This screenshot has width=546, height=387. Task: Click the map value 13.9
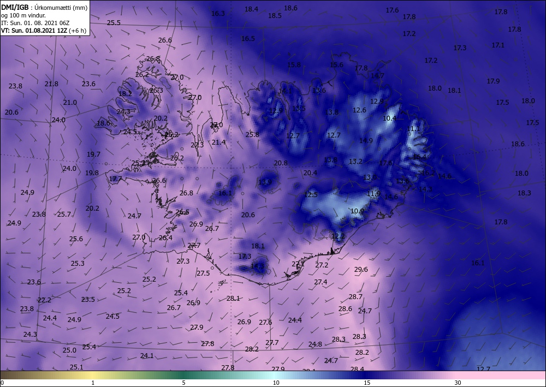(x=265, y=182)
